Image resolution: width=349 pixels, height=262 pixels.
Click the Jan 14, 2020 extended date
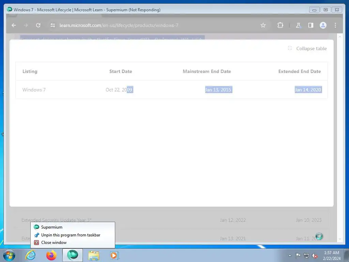pos(308,90)
